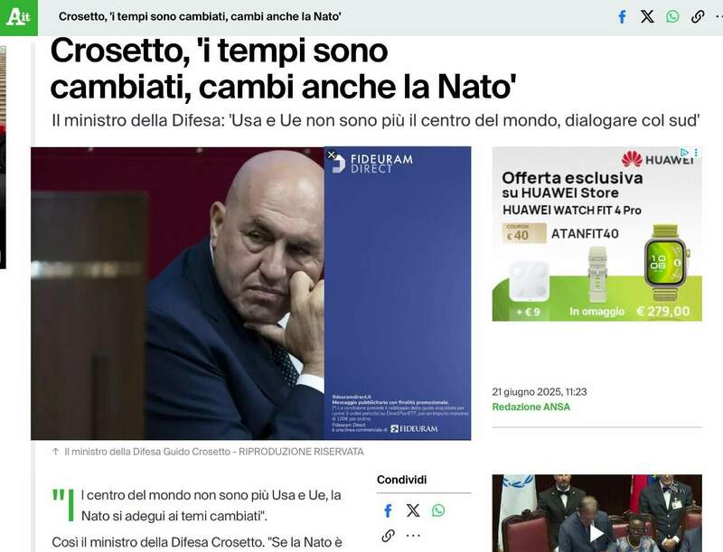Share via WhatsApp in top bar
The height and width of the screenshot is (552, 723).
tap(672, 17)
